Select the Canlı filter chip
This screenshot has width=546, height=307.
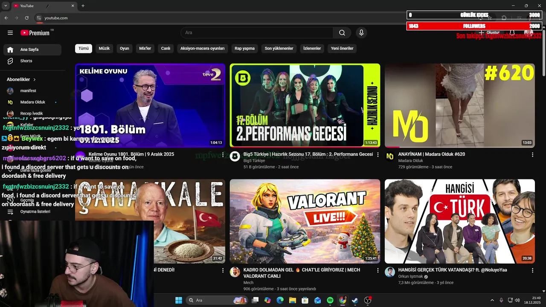(x=166, y=49)
